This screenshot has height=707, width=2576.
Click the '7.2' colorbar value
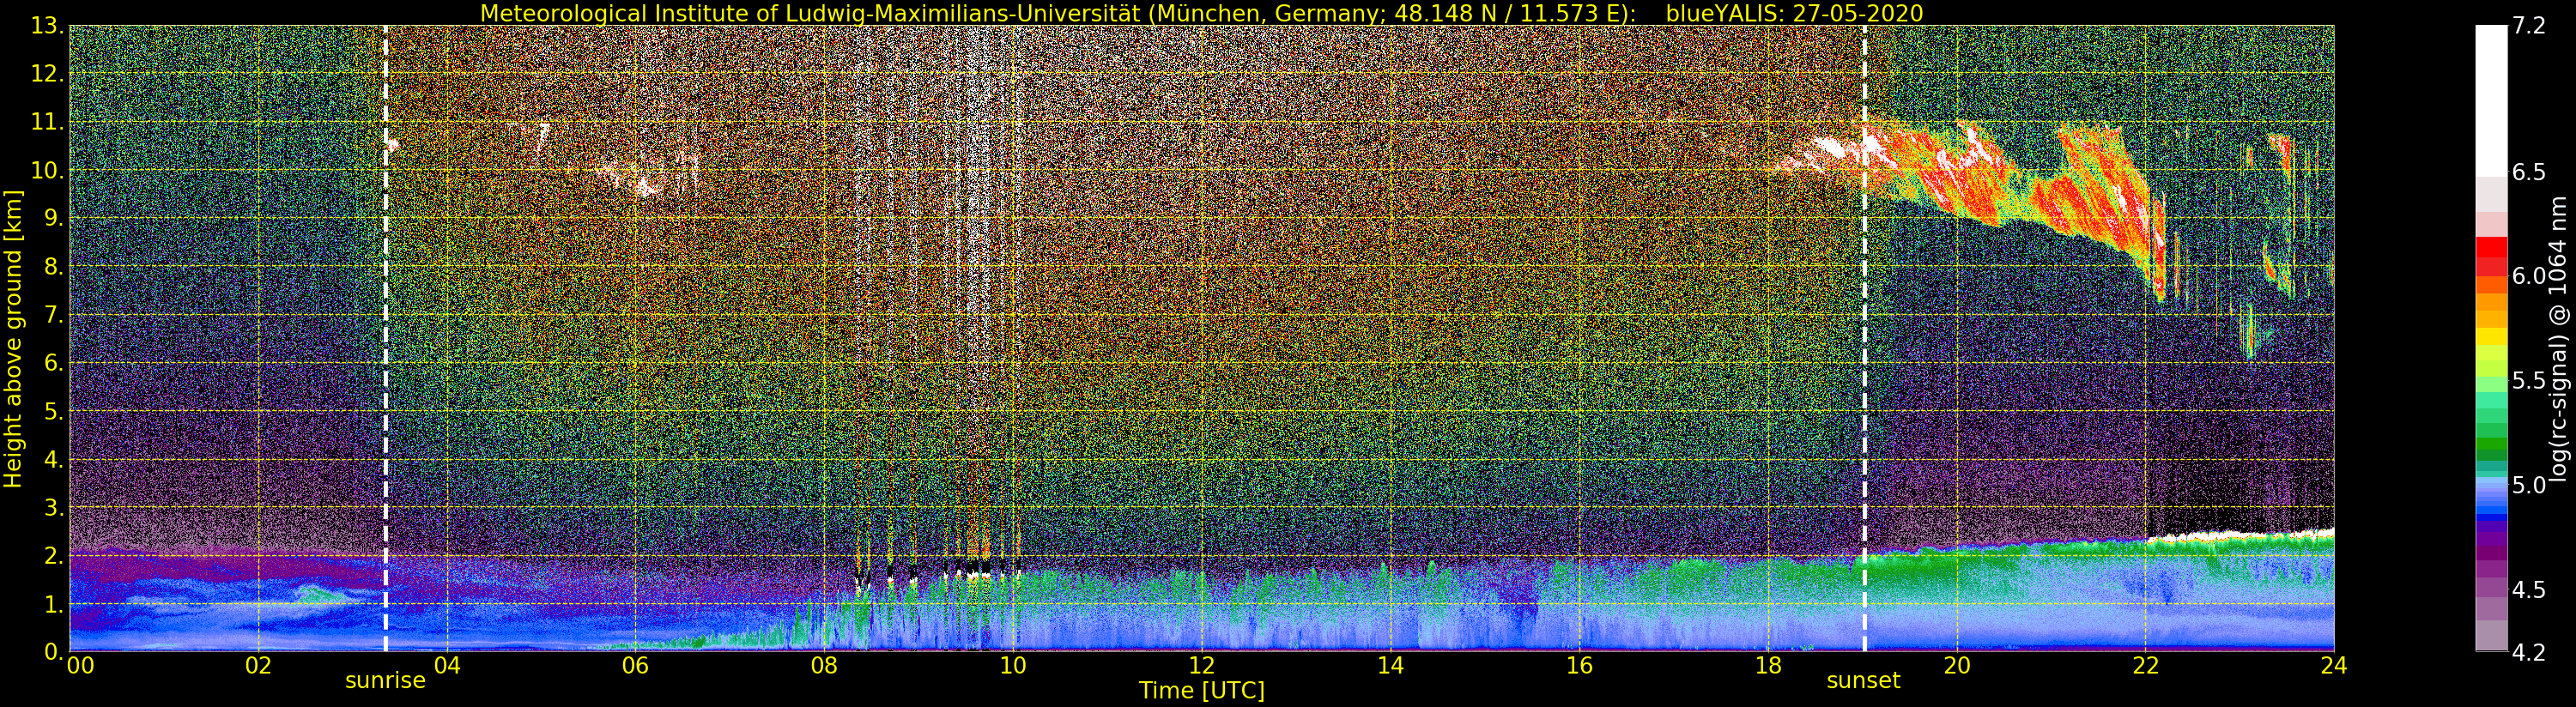(x=2529, y=26)
